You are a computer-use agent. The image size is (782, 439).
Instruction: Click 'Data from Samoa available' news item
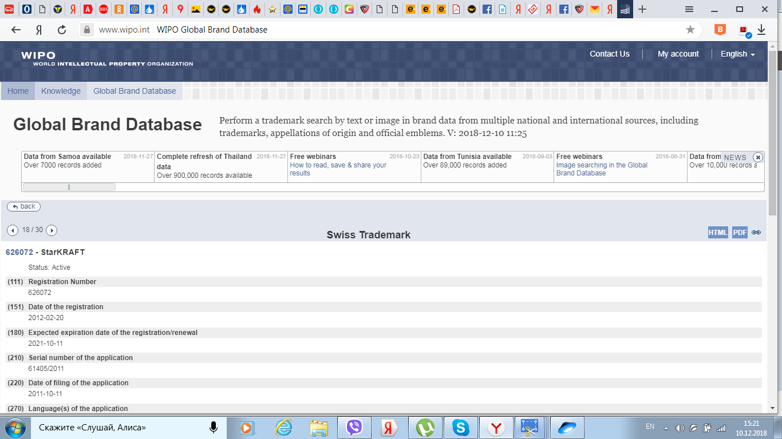(x=68, y=157)
